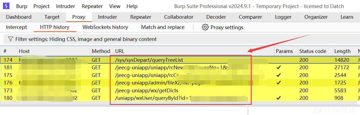The height and width of the screenshot is (115, 360).
Task: Select the /uniapp/wxUser/queryById request row
Action: click(x=180, y=98)
